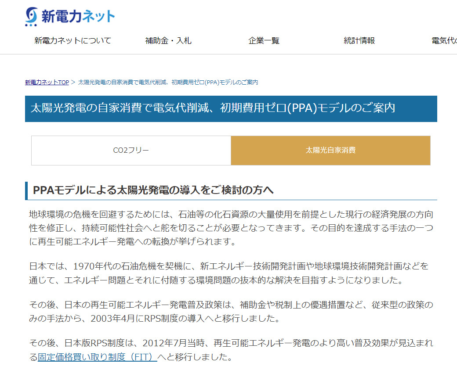Click the blue accent bar beside heading
The height and width of the screenshot is (377, 457).
(26, 190)
